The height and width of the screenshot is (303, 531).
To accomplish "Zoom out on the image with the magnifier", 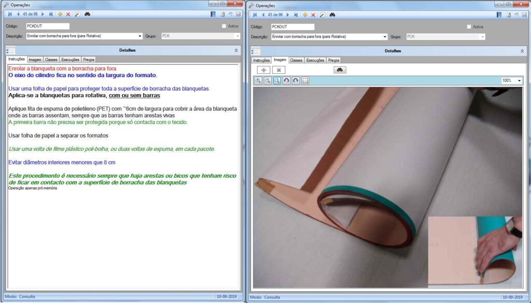I will (x=268, y=80).
